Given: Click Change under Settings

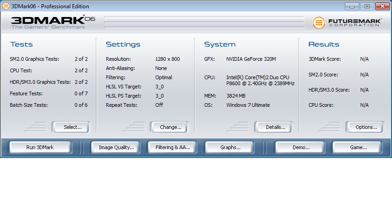Looking at the screenshot, I should pyautogui.click(x=170, y=127).
